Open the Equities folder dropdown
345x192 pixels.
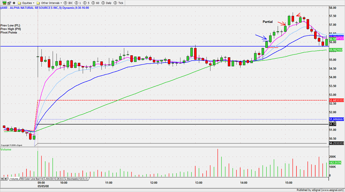(x=26, y=3)
